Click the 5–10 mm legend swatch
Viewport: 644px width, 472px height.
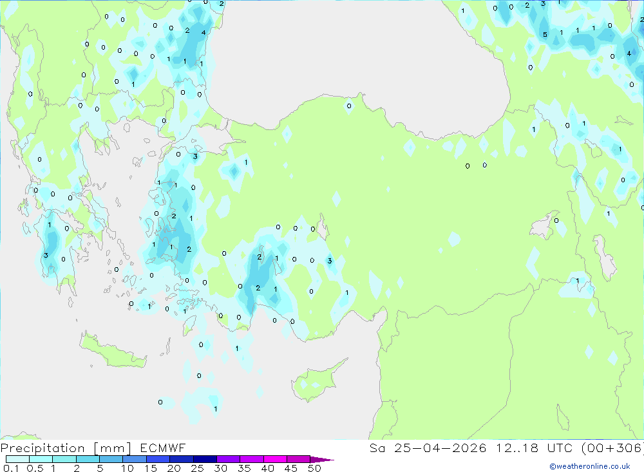(111, 459)
